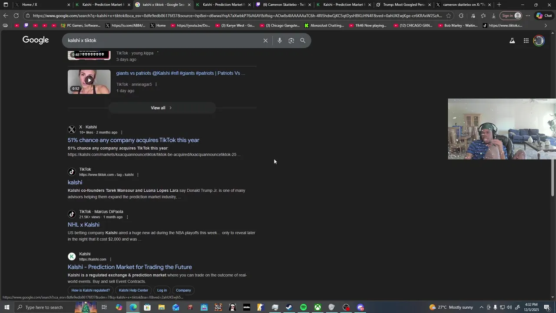
Task: Click the browser back arrow
Action: [5, 16]
